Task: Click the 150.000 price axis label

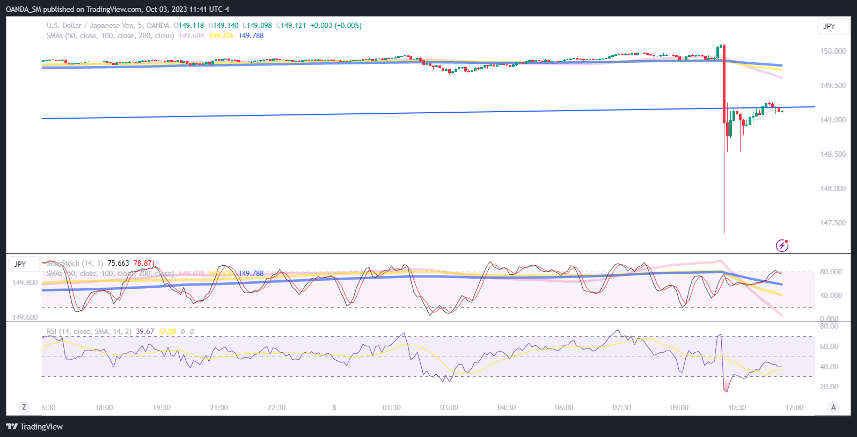Action: click(833, 51)
